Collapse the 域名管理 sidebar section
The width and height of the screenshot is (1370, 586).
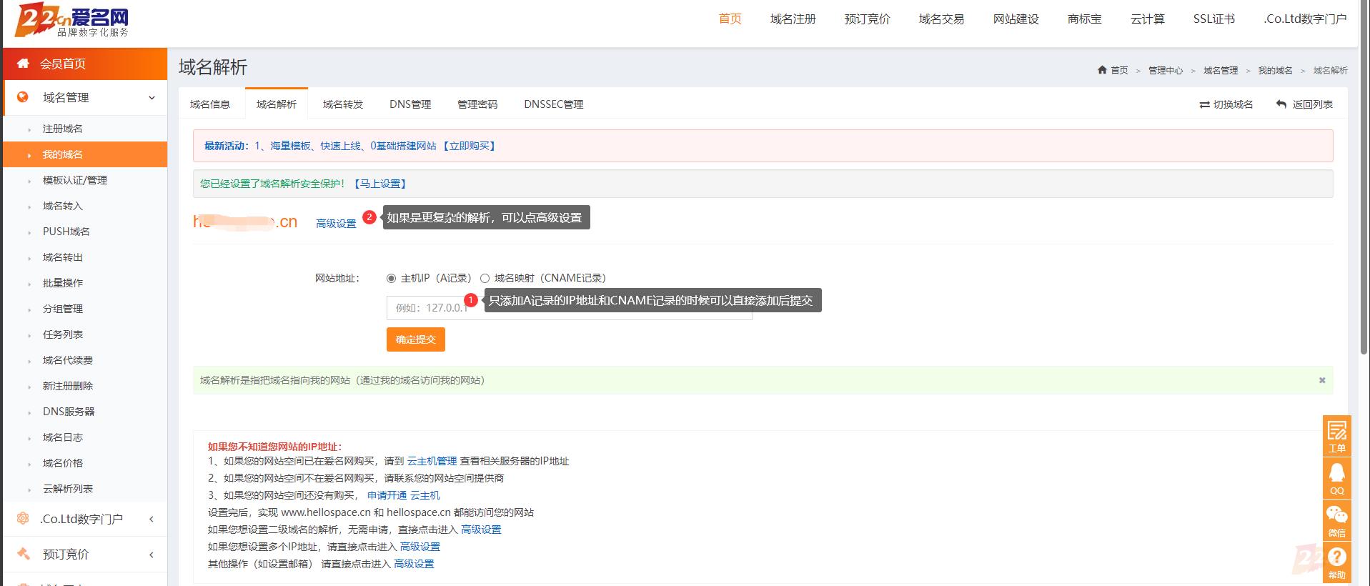152,98
